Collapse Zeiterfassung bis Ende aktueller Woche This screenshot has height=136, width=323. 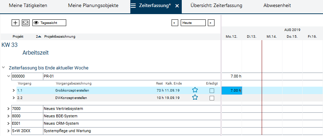tap(3, 67)
